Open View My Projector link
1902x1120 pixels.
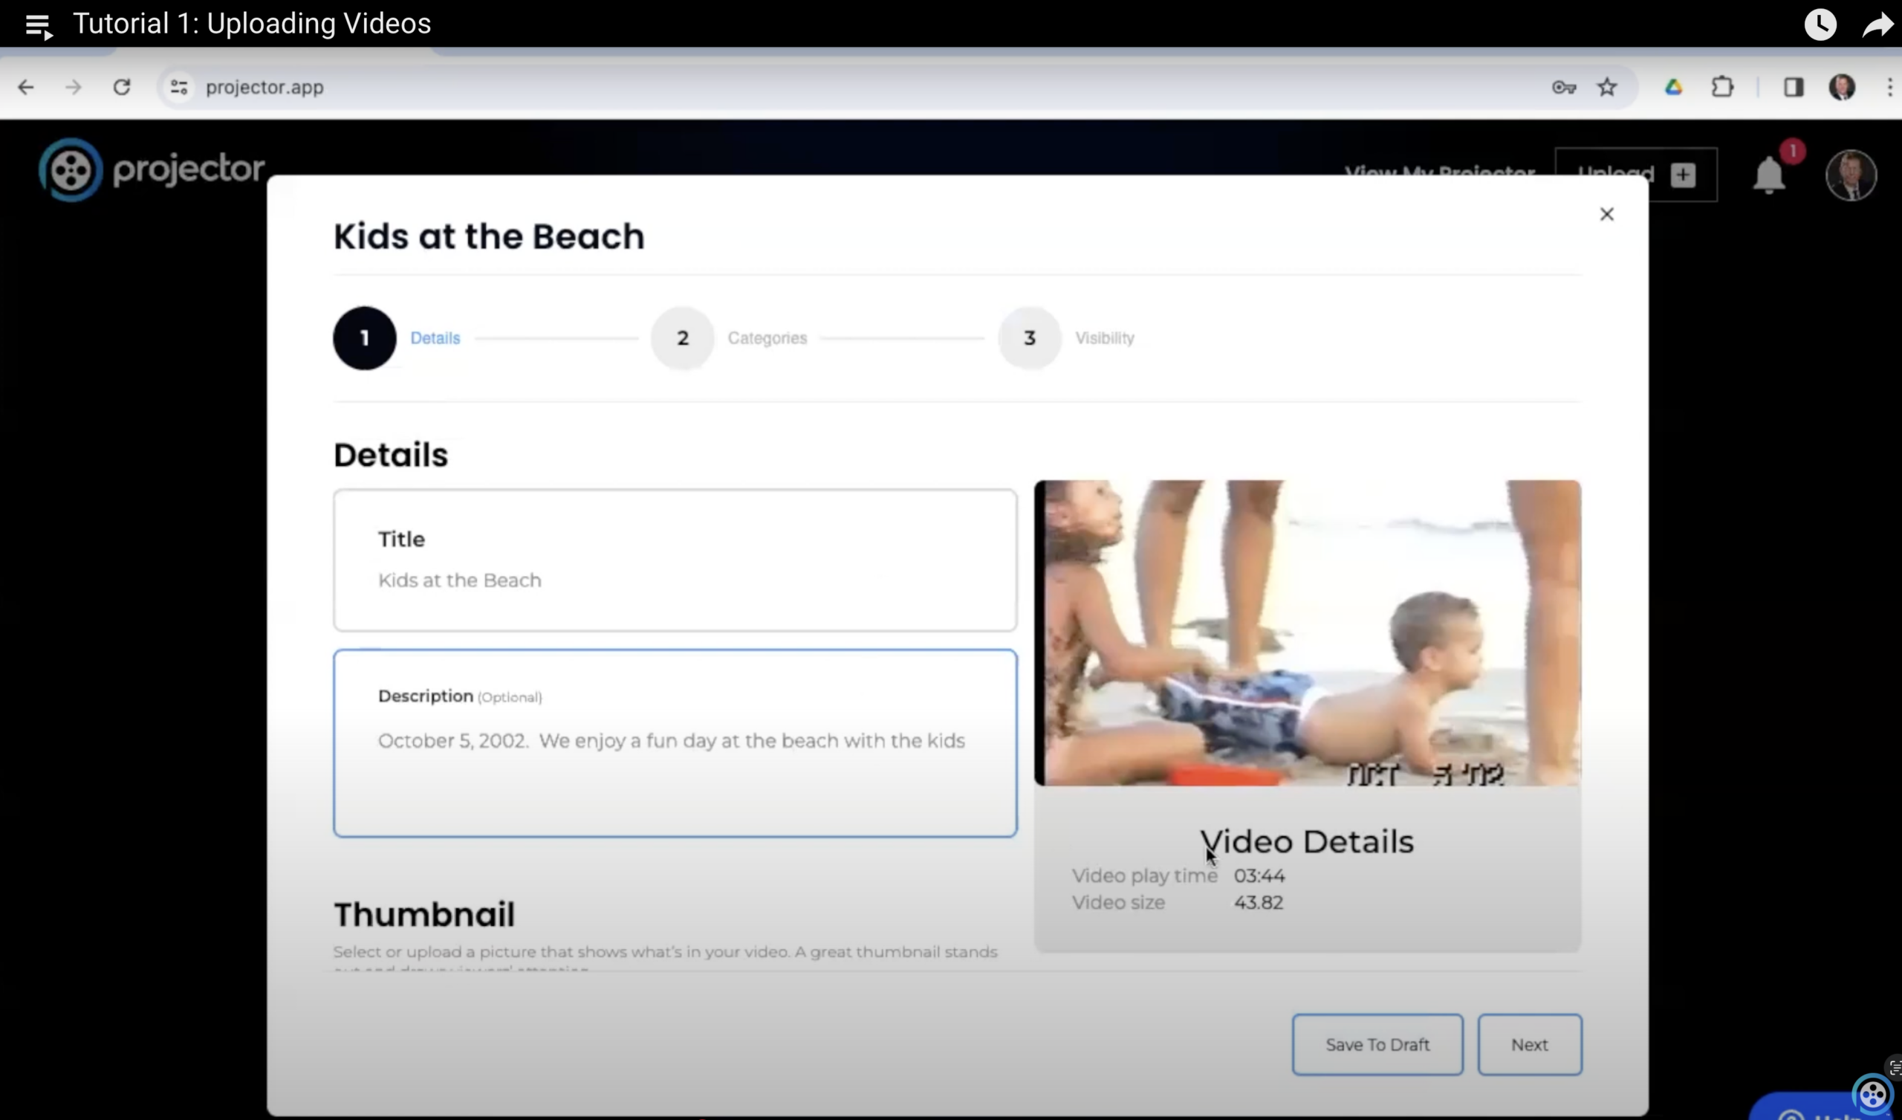pyautogui.click(x=1439, y=173)
